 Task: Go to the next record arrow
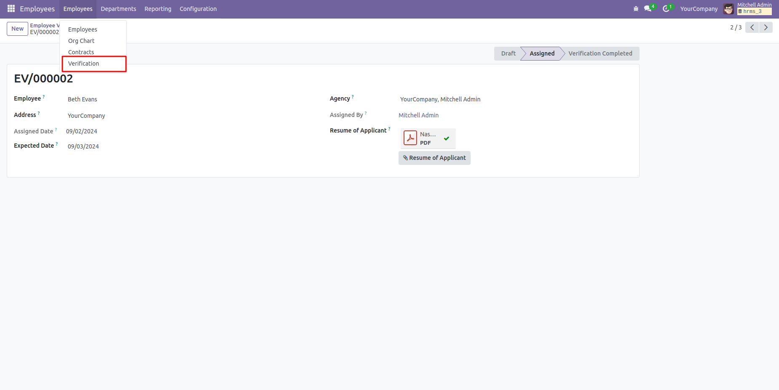766,27
